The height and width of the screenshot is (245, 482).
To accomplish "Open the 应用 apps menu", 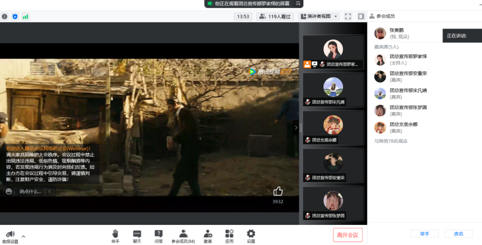I will click(229, 236).
